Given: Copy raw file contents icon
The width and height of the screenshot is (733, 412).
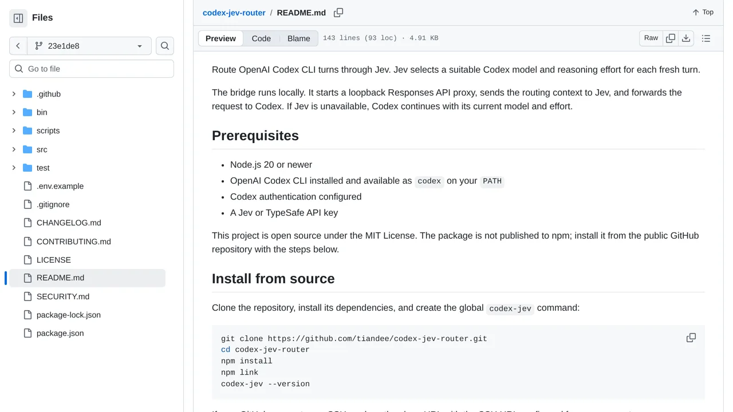Looking at the screenshot, I should [671, 38].
